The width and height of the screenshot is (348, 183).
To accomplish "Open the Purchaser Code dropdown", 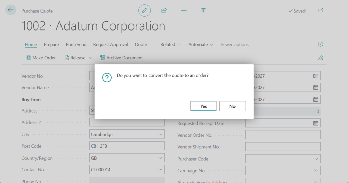I will [316, 159].
